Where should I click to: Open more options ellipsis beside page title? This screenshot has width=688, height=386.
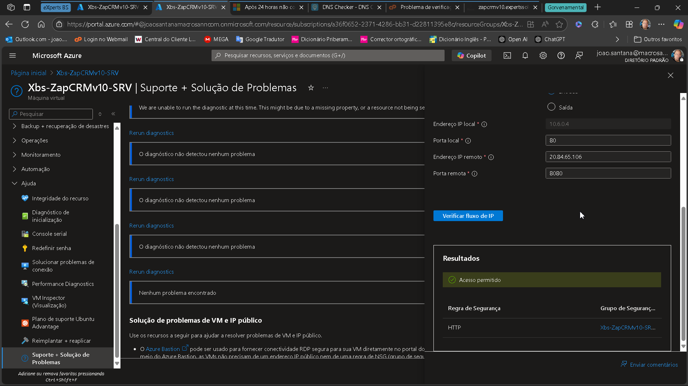[325, 88]
